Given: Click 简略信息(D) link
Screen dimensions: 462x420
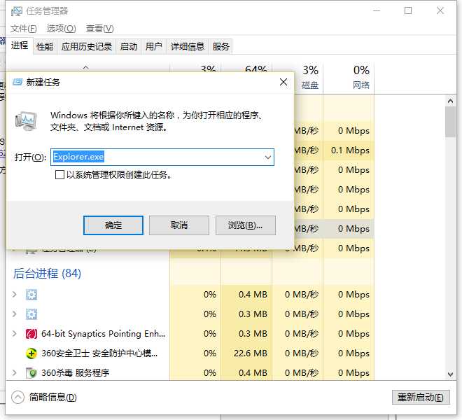Looking at the screenshot, I should point(52,398).
